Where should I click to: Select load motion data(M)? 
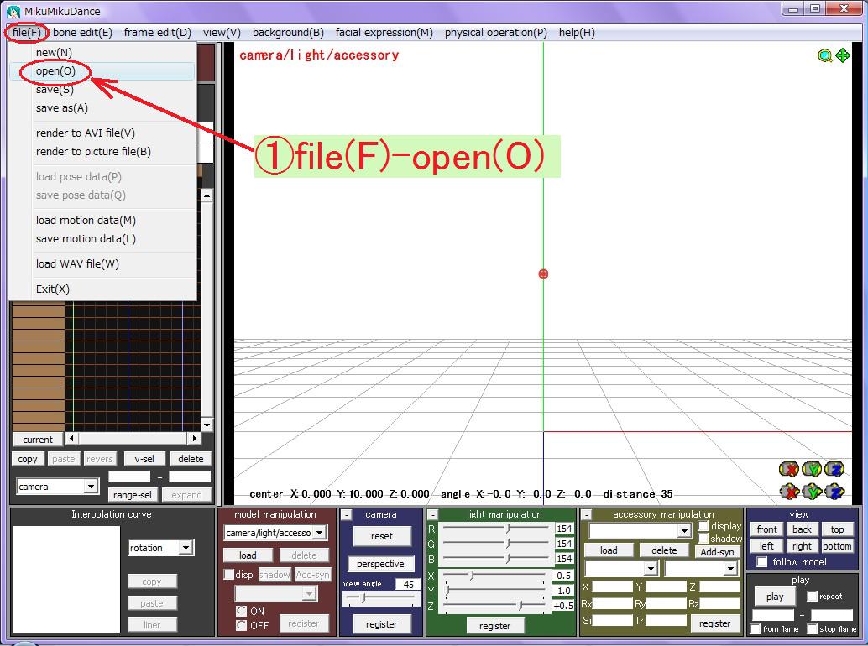(102, 221)
